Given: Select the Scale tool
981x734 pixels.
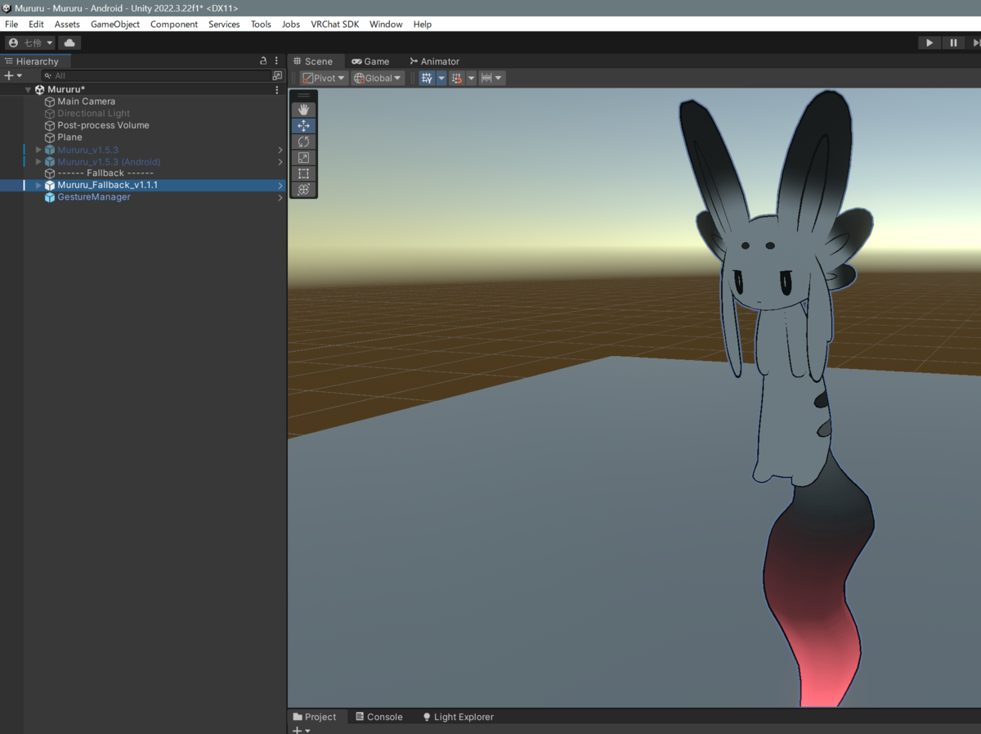Looking at the screenshot, I should (303, 157).
